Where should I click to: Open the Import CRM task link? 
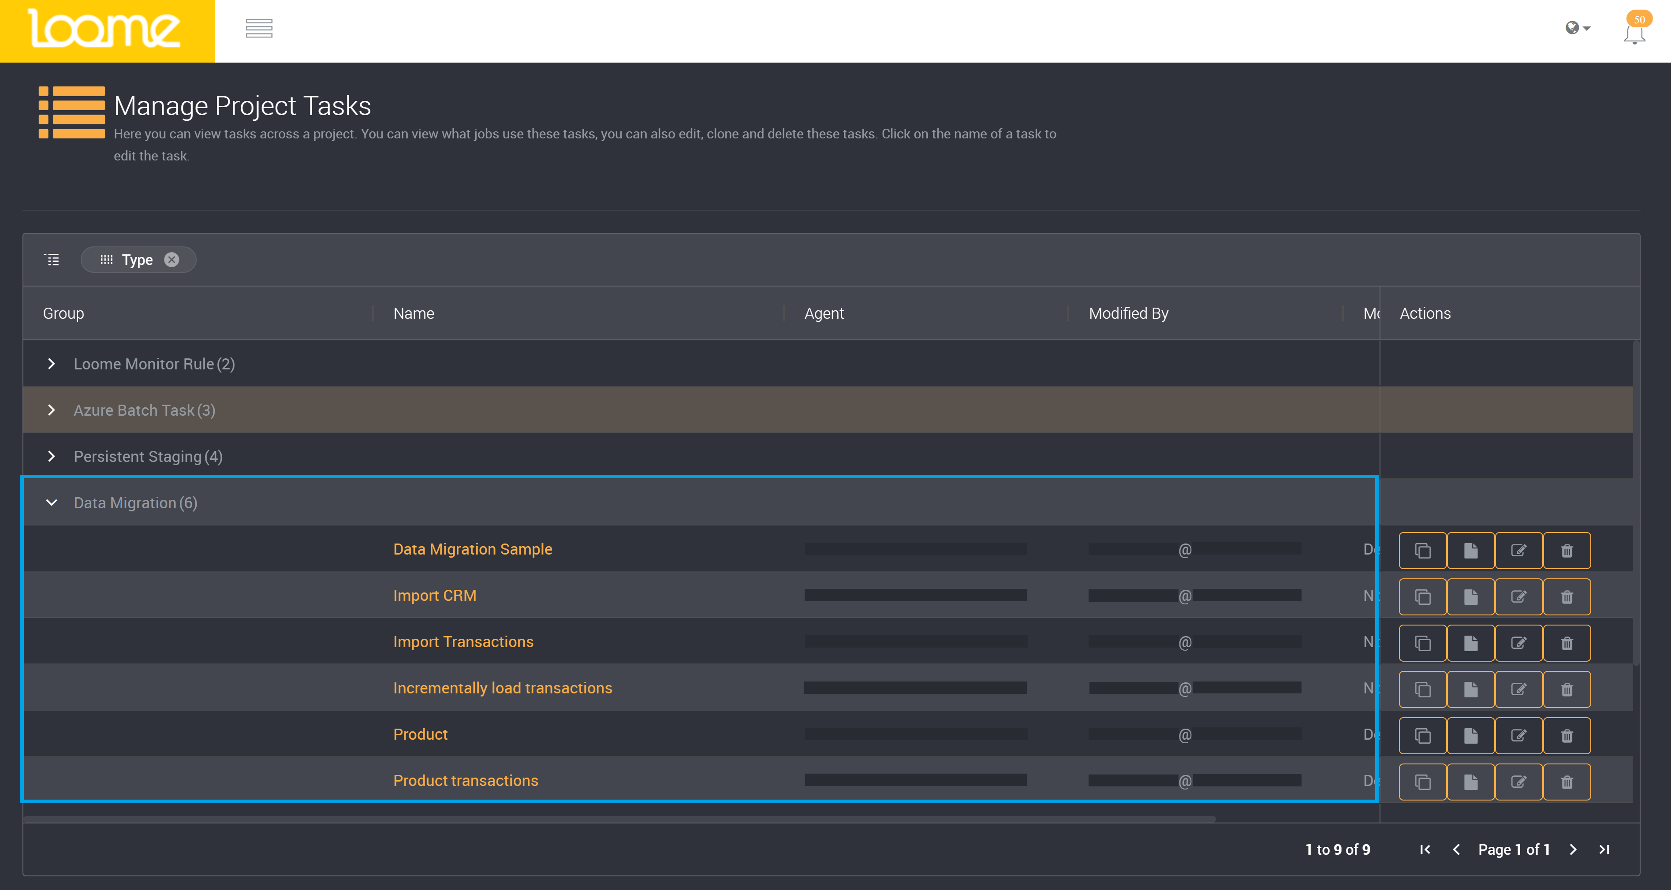435,596
